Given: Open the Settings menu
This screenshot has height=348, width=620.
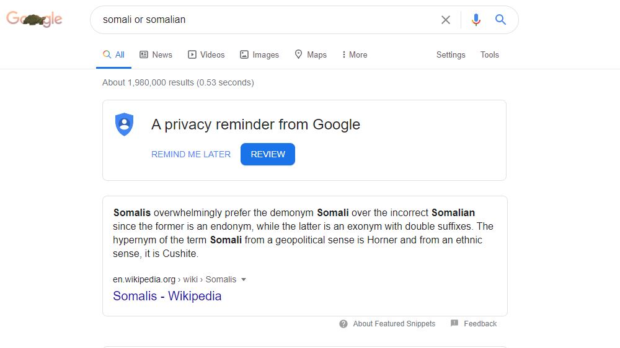Looking at the screenshot, I should pos(451,55).
